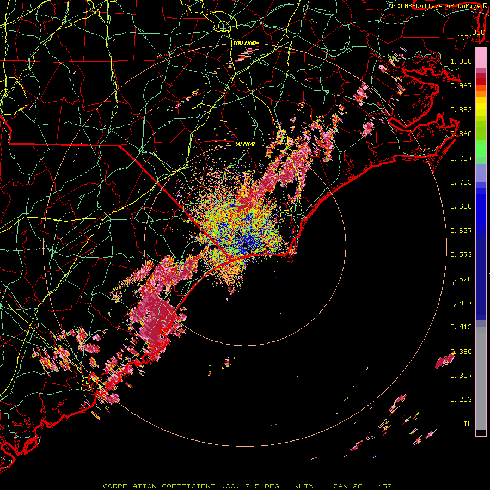Select the 0.840 scale value
Image resolution: width=490 pixels, height=490 pixels.
[x=461, y=134]
